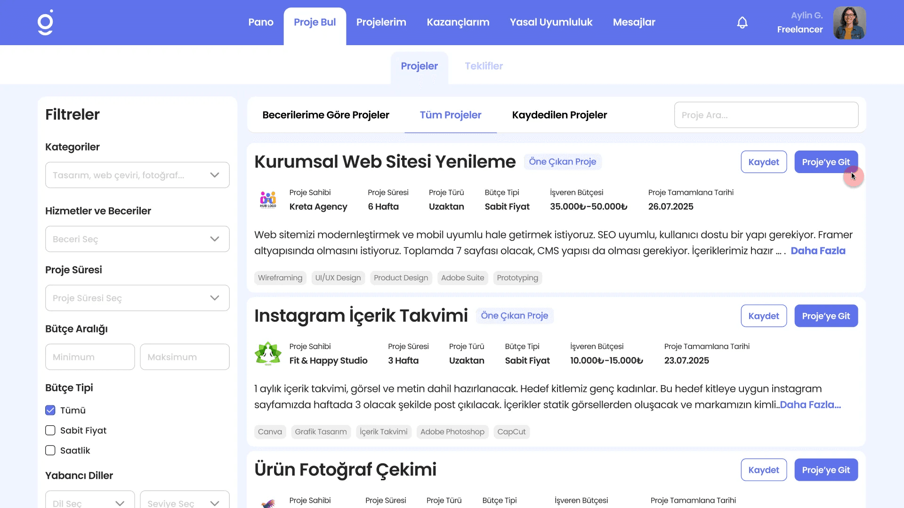904x508 pixels.
Task: Click the Kreta Agency hub logo
Action: [268, 199]
